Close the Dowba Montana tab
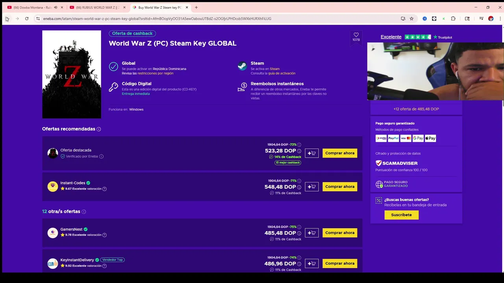This screenshot has width=504, height=283. click(x=62, y=7)
